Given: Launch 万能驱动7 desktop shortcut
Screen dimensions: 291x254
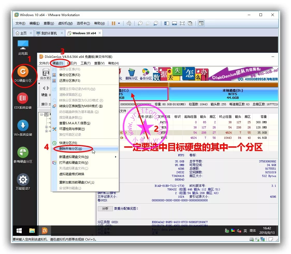Looking at the screenshot, I should [x=23, y=182].
